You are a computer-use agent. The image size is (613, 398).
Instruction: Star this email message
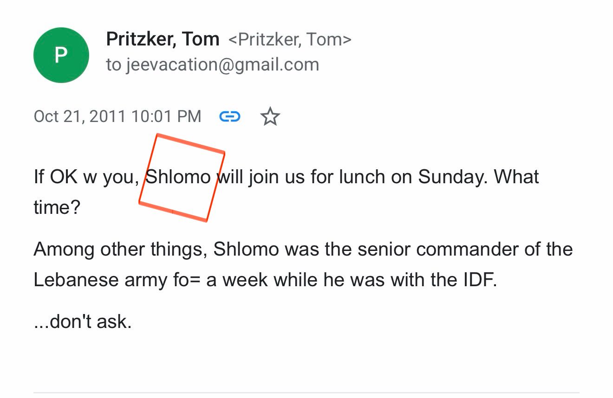pyautogui.click(x=270, y=116)
